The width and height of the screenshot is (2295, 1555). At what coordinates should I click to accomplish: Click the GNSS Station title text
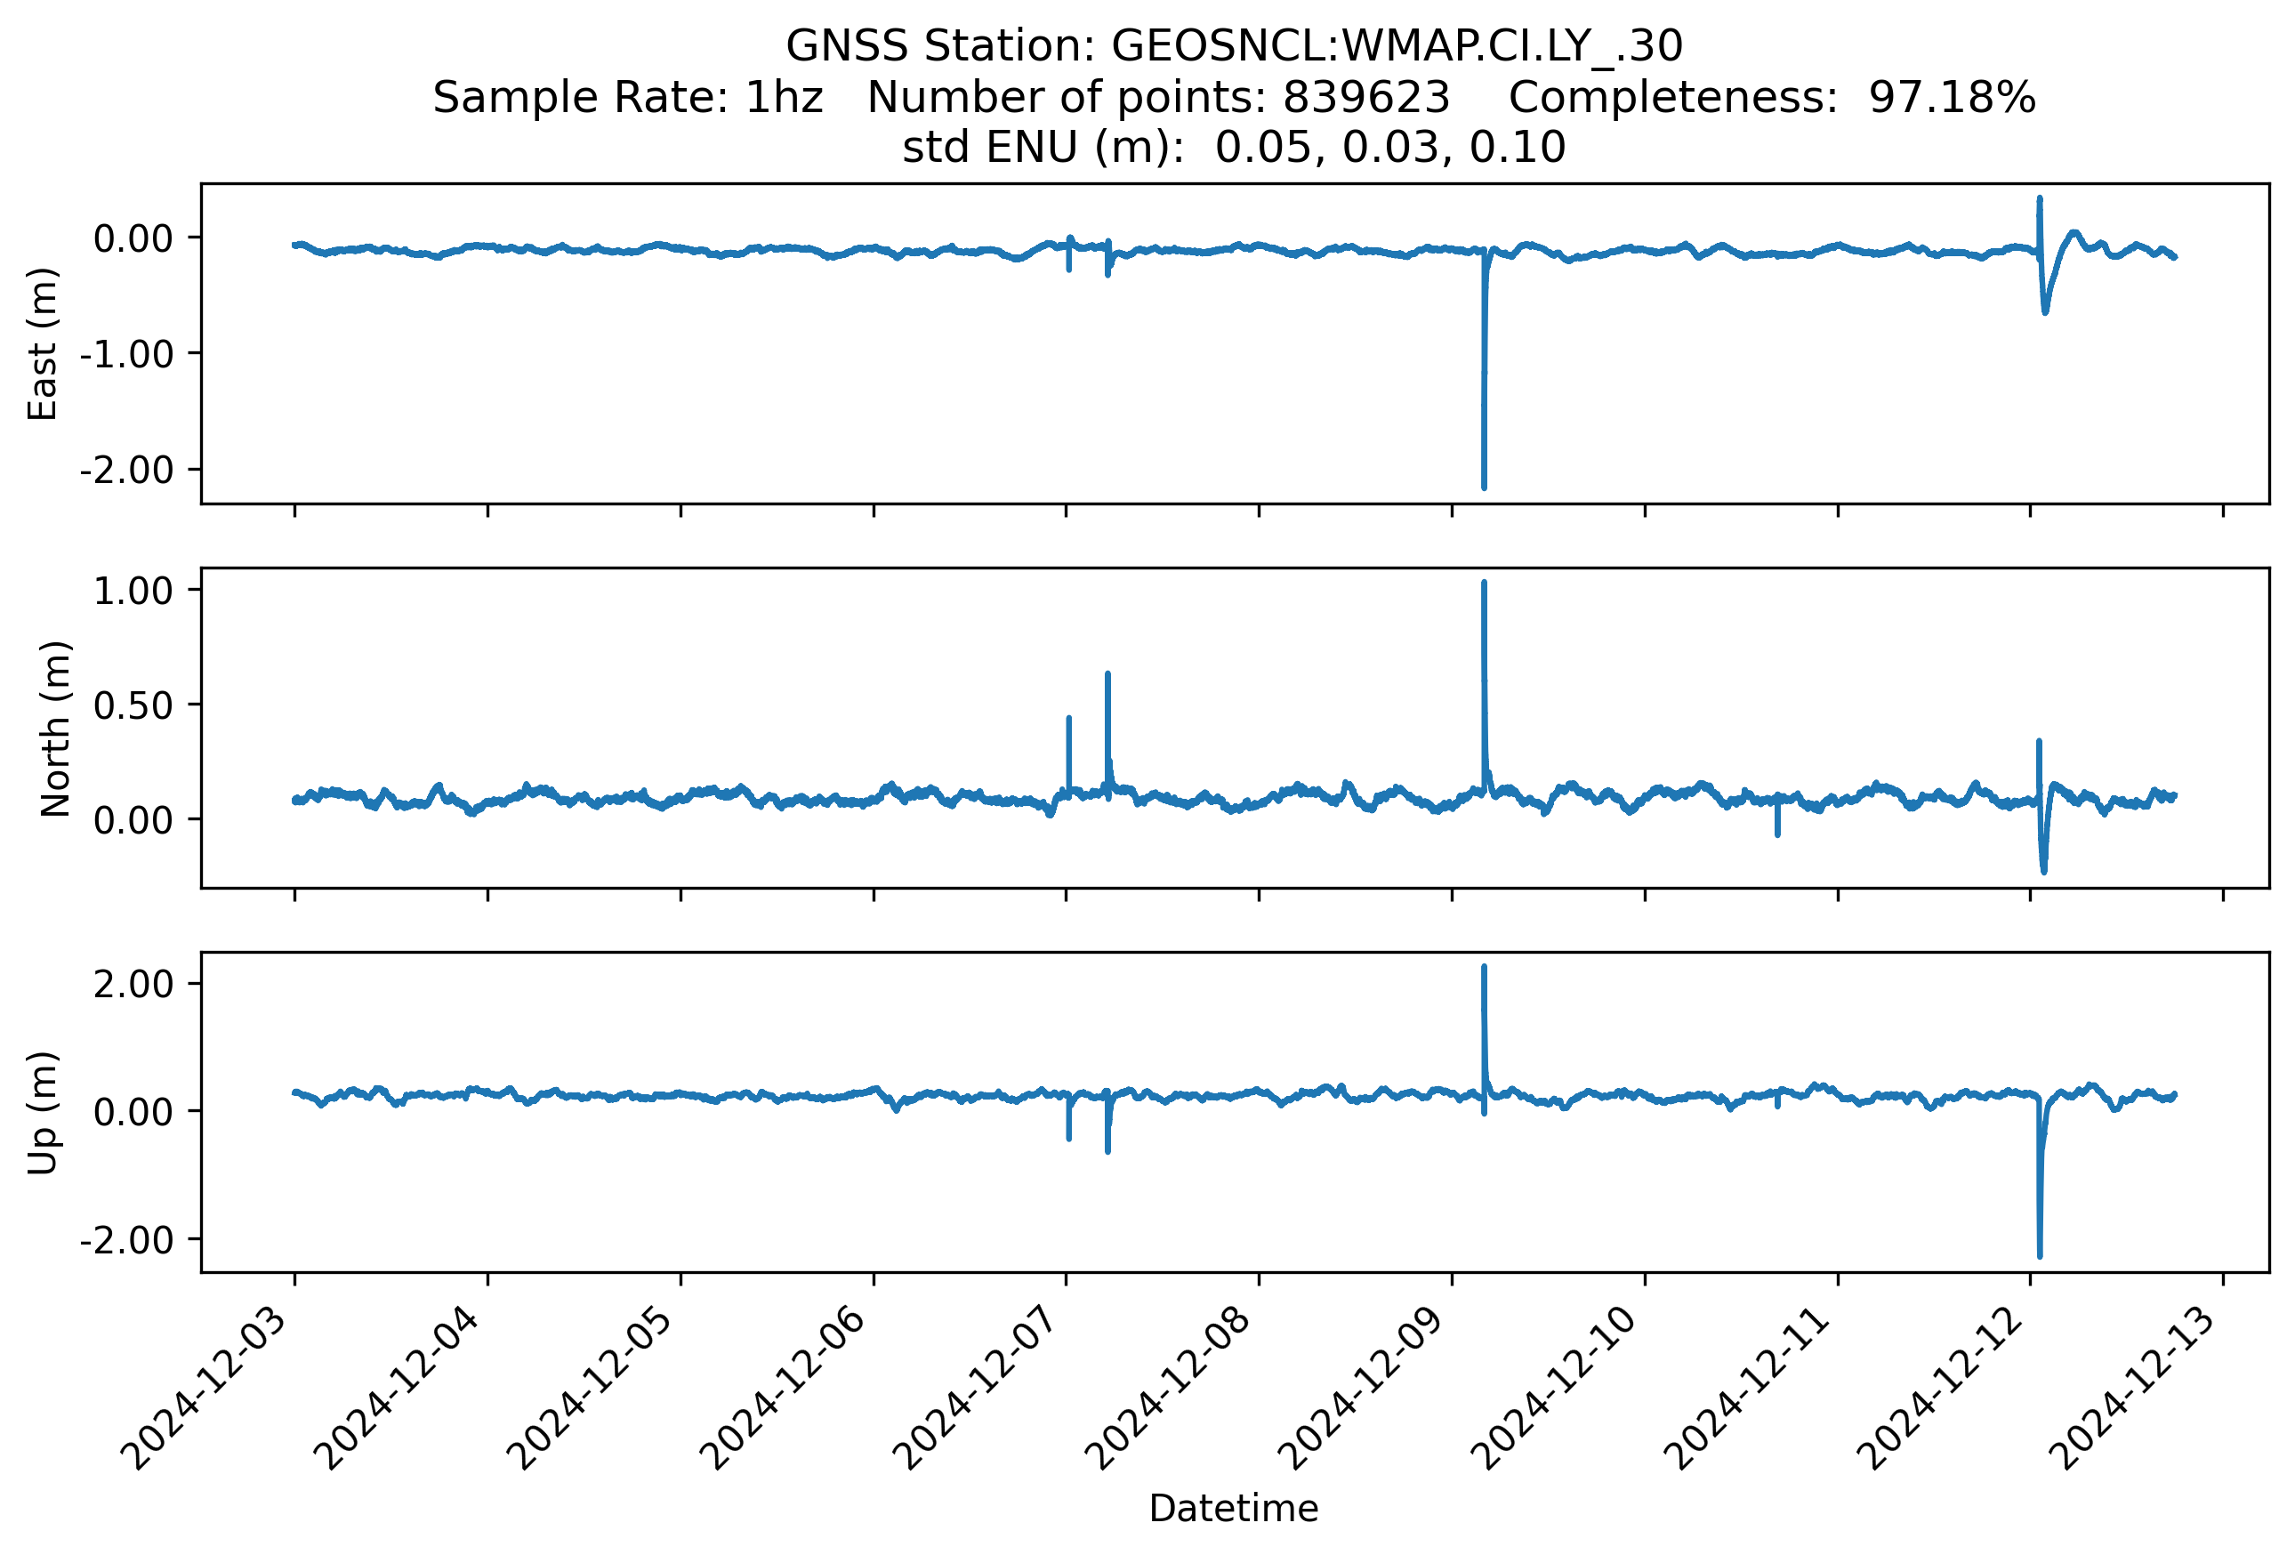coord(1234,46)
